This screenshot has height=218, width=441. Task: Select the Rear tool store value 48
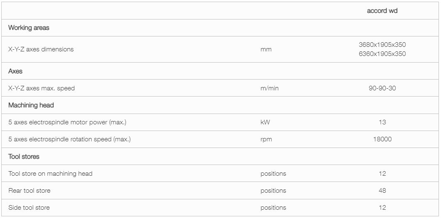pos(382,191)
